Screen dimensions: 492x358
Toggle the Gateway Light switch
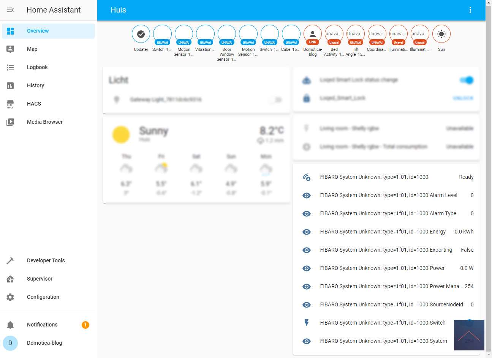pyautogui.click(x=275, y=100)
